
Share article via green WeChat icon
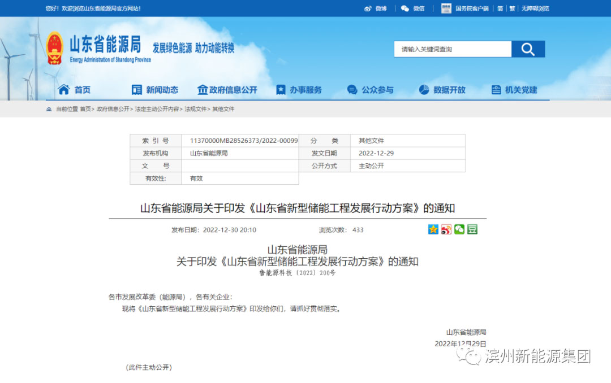point(459,229)
